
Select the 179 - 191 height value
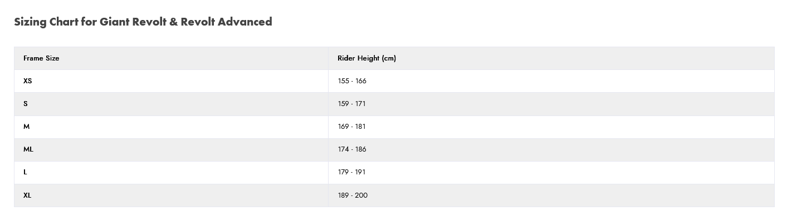(351, 172)
